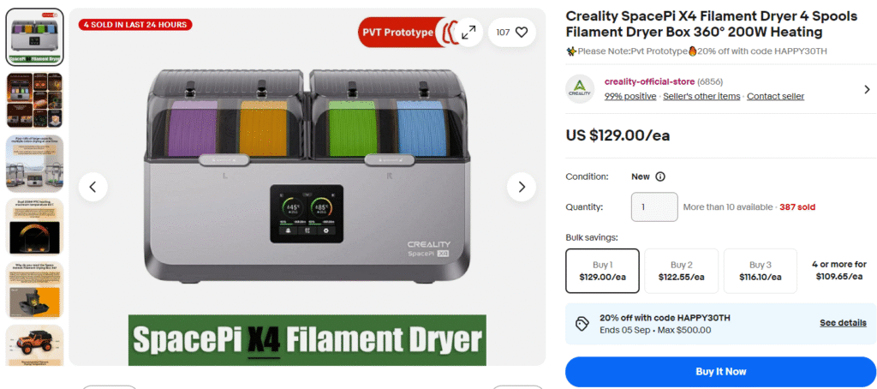
Task: Click the Contact seller link
Action: tap(775, 96)
